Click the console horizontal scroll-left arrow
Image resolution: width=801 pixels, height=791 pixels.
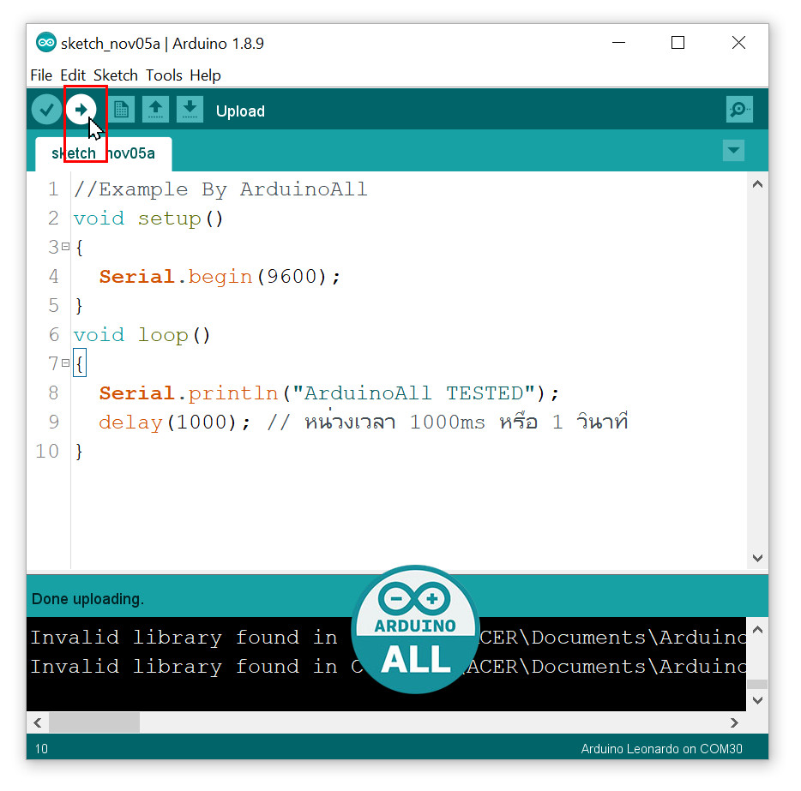point(37,722)
